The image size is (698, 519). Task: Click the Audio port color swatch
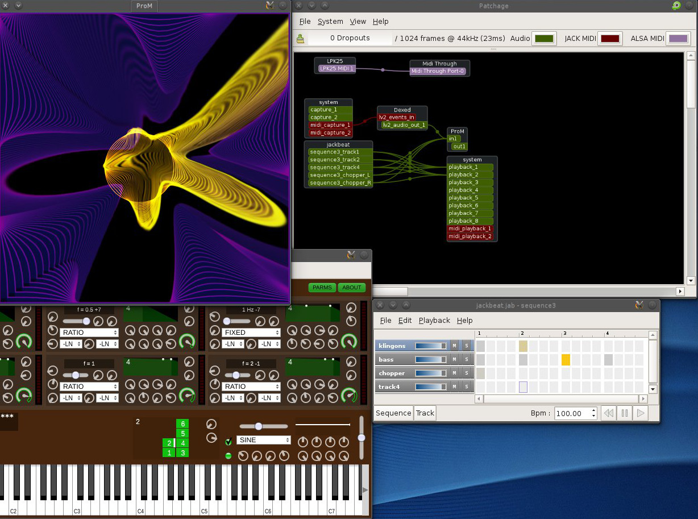coord(543,39)
